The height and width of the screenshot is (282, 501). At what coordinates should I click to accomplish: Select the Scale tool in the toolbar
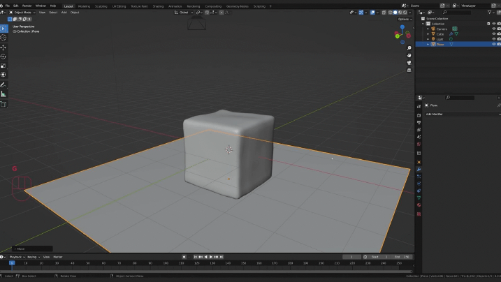[x=3, y=66]
